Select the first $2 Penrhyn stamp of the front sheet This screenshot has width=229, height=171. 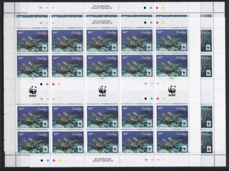point(32,41)
